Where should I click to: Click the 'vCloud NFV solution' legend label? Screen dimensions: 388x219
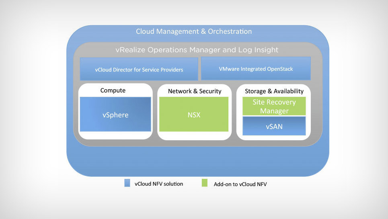(x=158, y=184)
